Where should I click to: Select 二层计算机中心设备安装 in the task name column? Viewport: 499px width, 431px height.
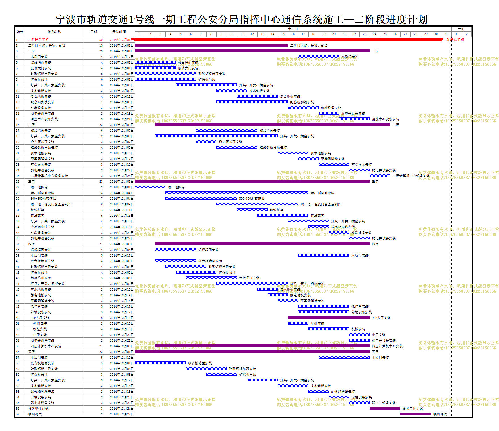point(49,176)
